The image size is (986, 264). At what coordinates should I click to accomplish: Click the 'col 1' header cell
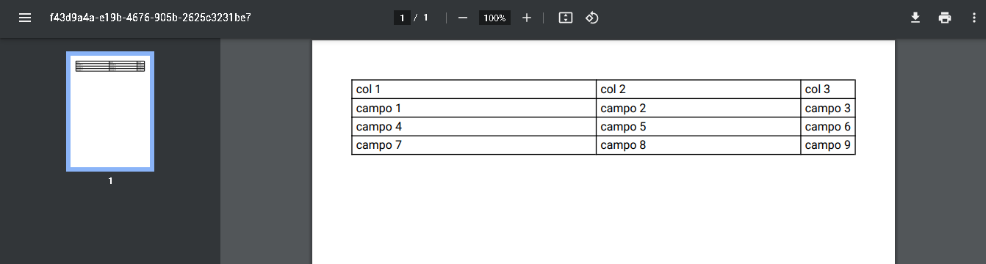[474, 89]
